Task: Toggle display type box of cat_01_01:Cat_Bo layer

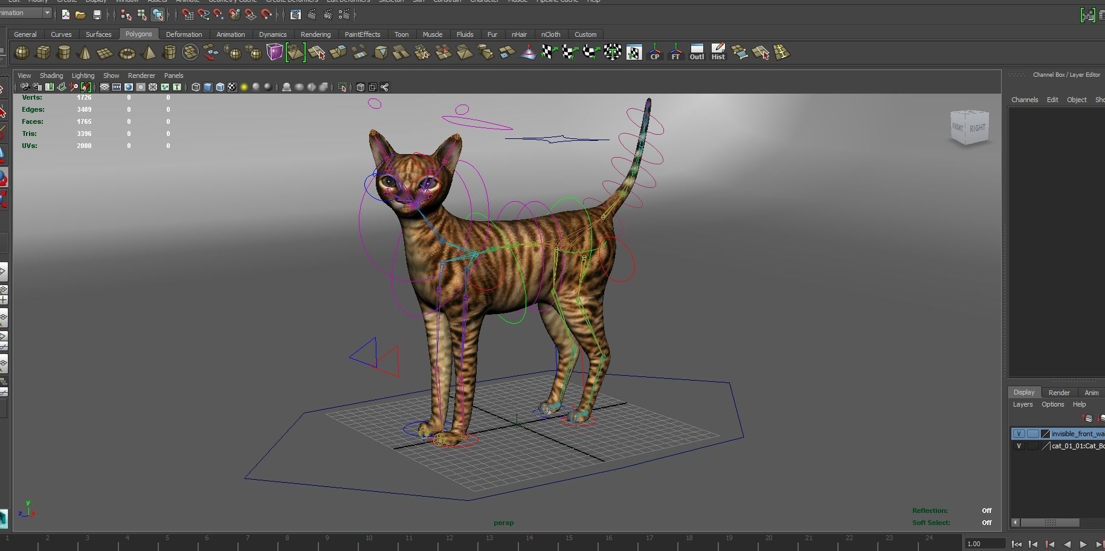Action: click(x=1033, y=446)
